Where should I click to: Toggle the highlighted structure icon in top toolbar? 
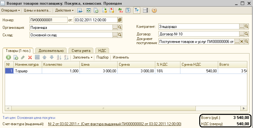tap(137, 10)
